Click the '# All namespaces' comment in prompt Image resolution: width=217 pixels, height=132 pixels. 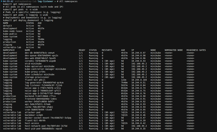[67, 1]
